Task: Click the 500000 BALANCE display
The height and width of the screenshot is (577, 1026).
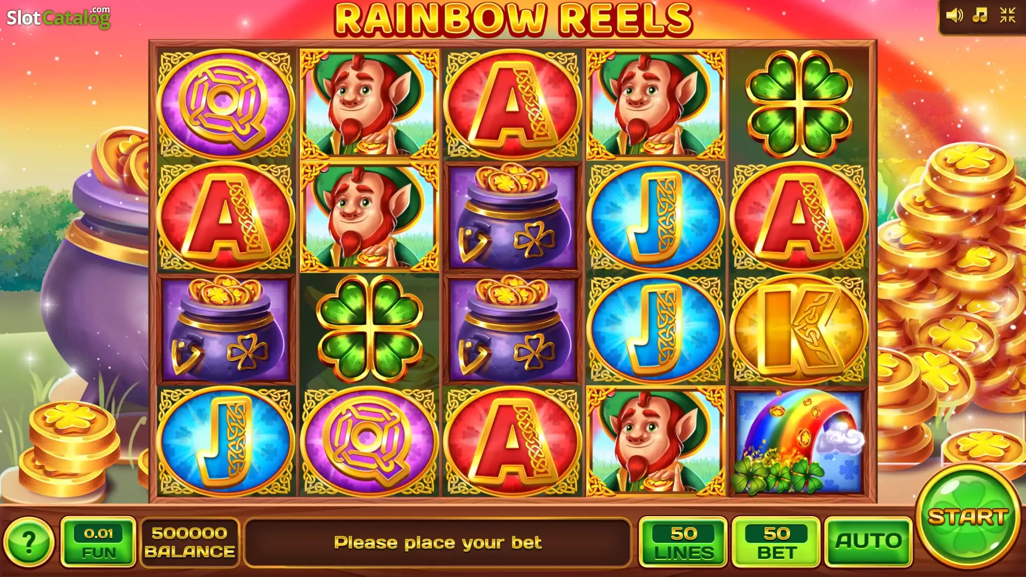Action: (x=190, y=542)
